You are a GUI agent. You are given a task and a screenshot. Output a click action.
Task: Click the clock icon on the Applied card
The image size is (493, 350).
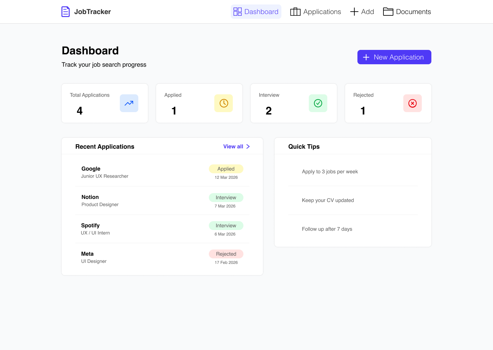tap(224, 103)
